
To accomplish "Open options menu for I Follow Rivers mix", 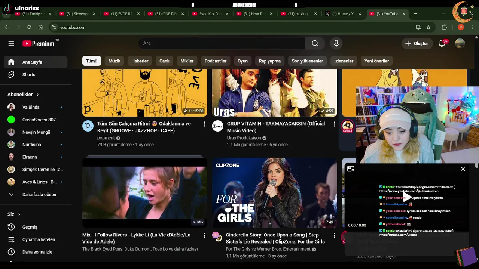I will pyautogui.click(x=204, y=235).
